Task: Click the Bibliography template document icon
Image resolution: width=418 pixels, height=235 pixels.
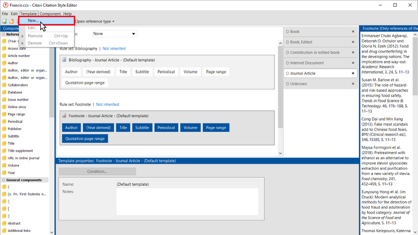Action: coord(64,60)
